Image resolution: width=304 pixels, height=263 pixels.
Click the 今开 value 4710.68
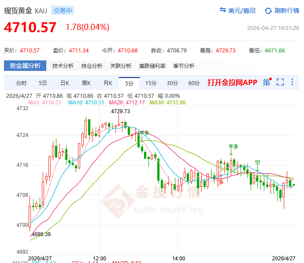coord(128,51)
